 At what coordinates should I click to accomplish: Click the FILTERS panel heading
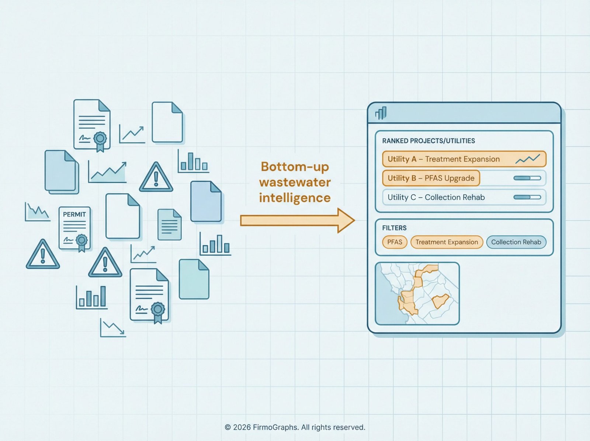point(394,228)
